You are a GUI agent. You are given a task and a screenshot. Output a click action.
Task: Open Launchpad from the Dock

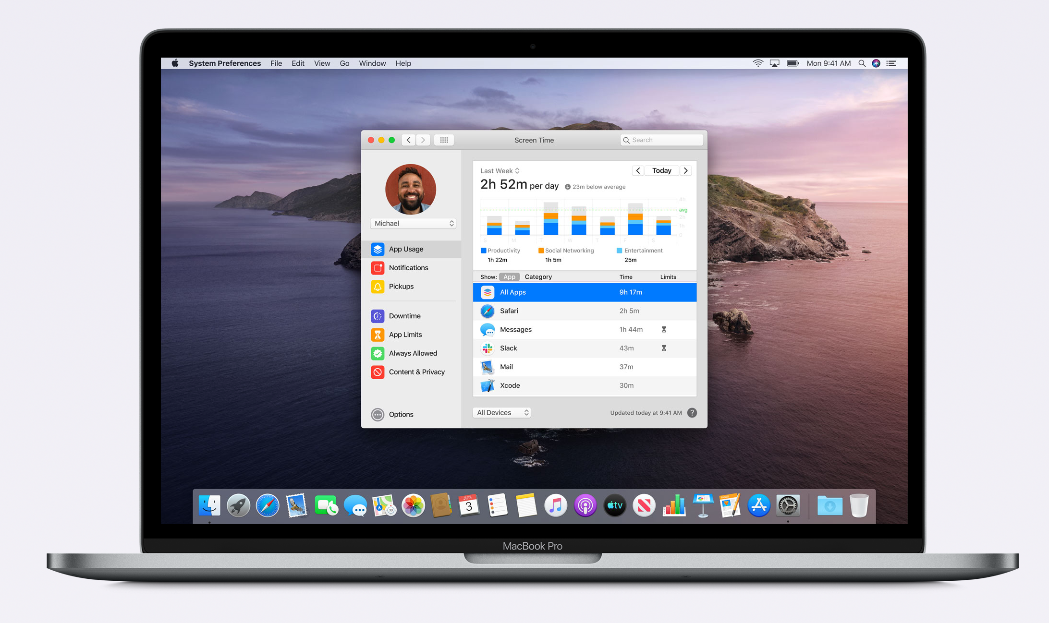coord(238,505)
